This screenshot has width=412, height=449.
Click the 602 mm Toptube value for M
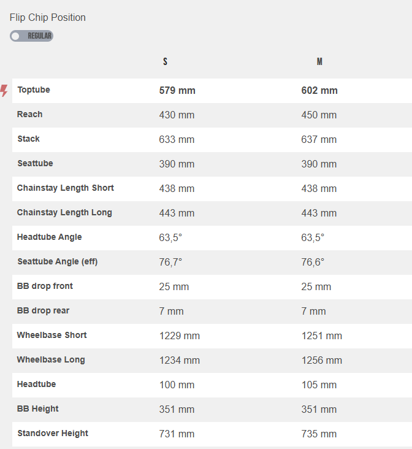pyautogui.click(x=319, y=91)
